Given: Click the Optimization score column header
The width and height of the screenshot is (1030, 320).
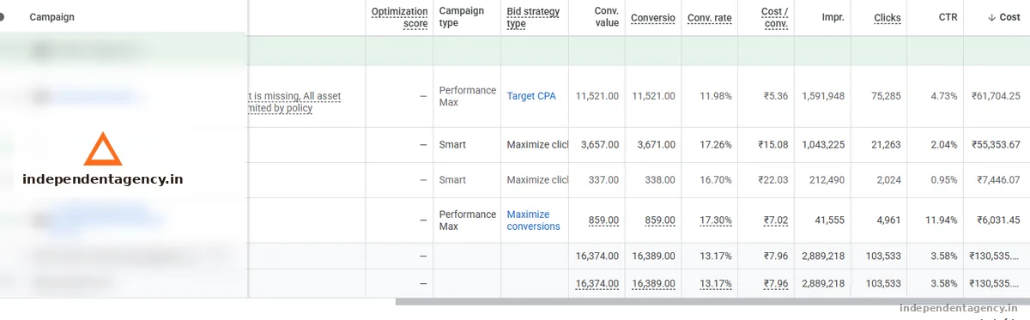Looking at the screenshot, I should 400,17.
